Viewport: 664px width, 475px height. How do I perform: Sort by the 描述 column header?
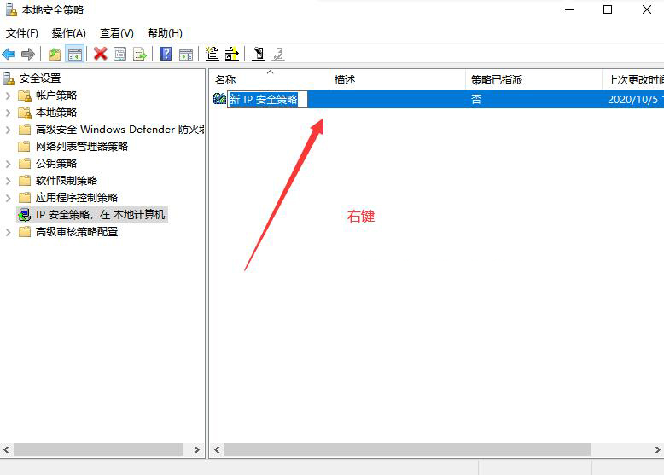pyautogui.click(x=397, y=79)
